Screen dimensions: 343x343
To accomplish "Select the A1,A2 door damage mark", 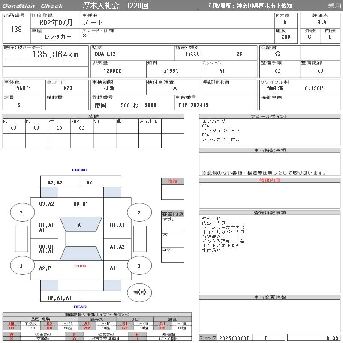I will (x=117, y=247).
